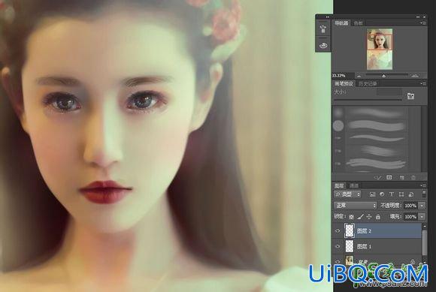Open the Navigator panel flyout menu
The height and width of the screenshot is (292, 436).
pos(423,23)
